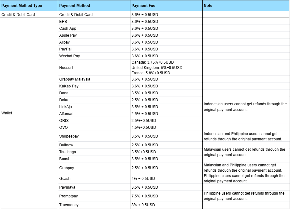The image size is (290, 209).
Task: Select the Promptpay 7.5% + 0.5USD fee
Action: [145, 196]
